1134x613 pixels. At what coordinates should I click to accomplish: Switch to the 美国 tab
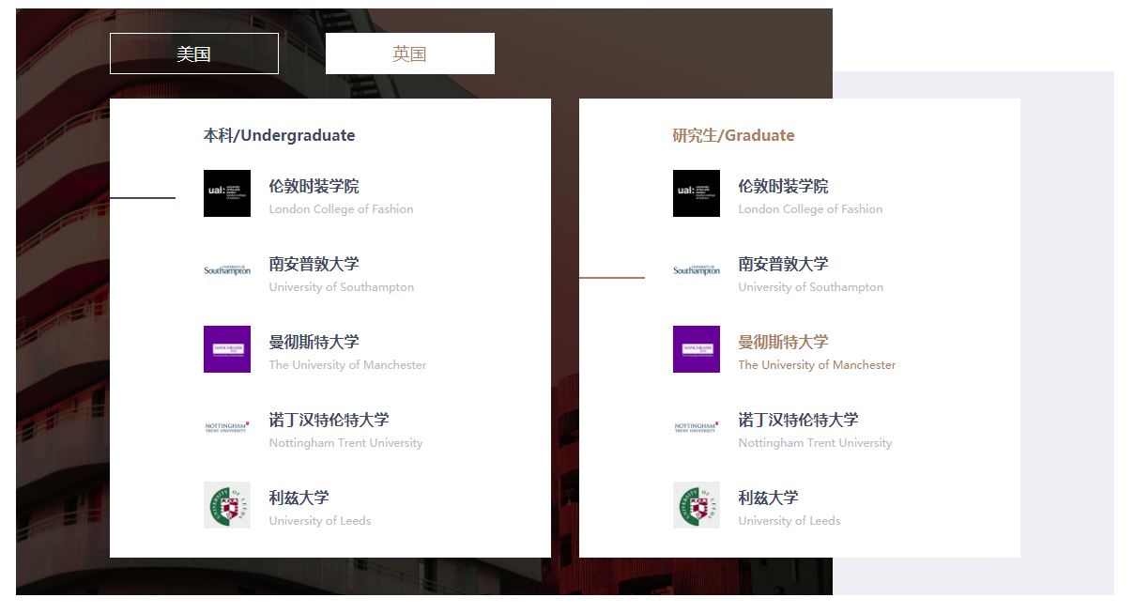[194, 54]
